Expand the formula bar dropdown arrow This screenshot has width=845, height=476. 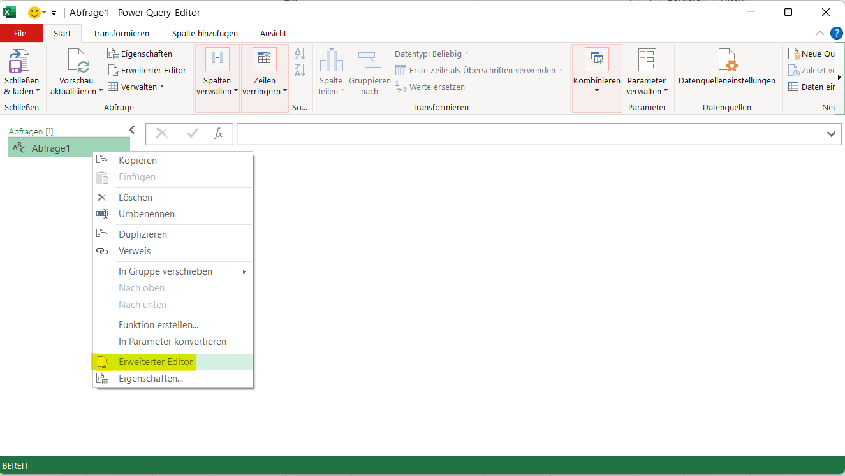(831, 134)
